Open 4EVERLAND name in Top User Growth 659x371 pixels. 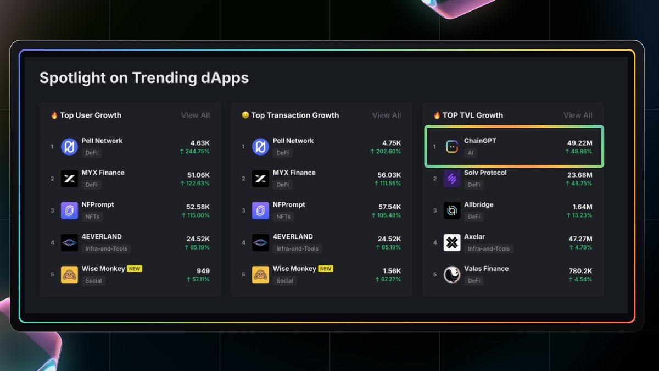coord(102,236)
